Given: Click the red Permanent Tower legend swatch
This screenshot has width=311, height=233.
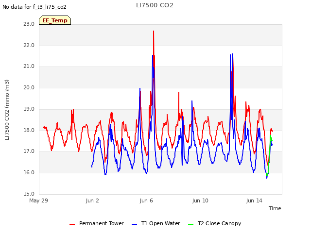Looking at the screenshot, I should pos(72,224).
